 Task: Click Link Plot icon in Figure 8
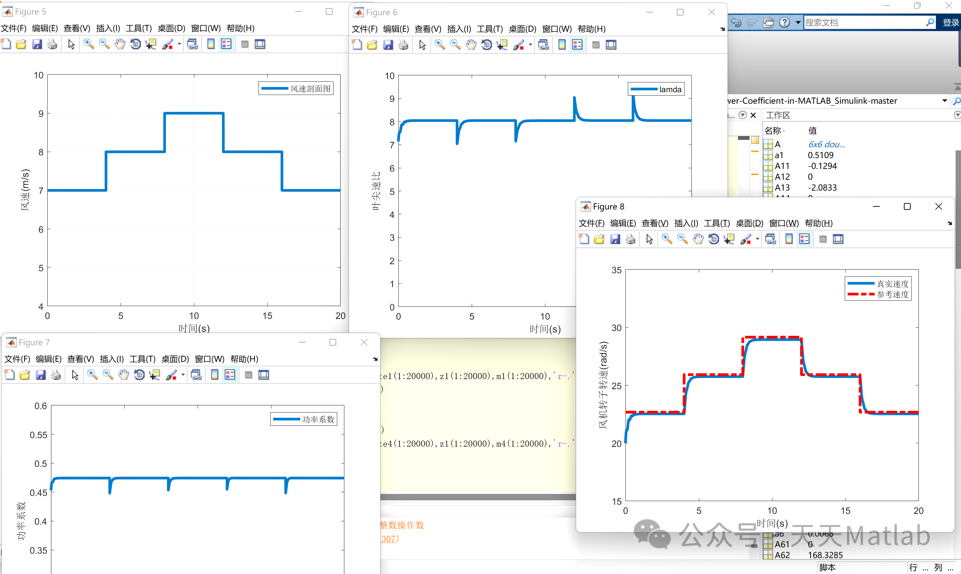(770, 239)
